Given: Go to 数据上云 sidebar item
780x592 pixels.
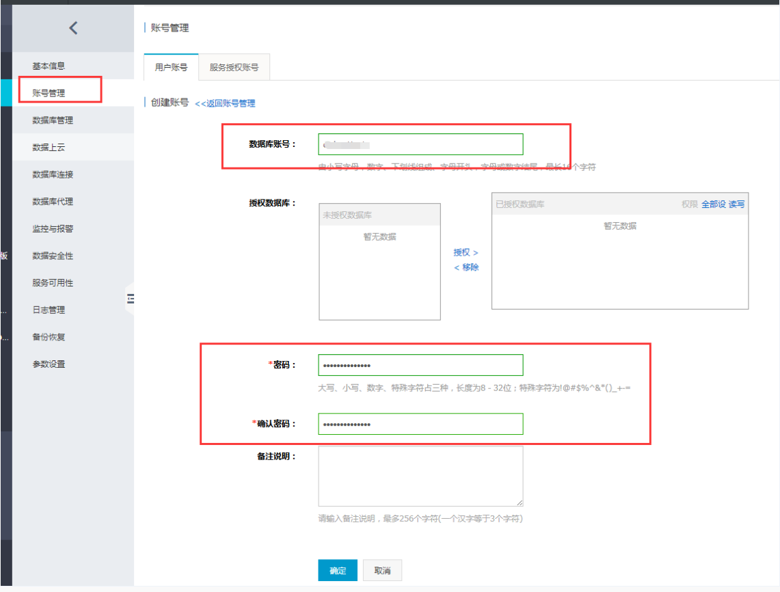Looking at the screenshot, I should 49,148.
